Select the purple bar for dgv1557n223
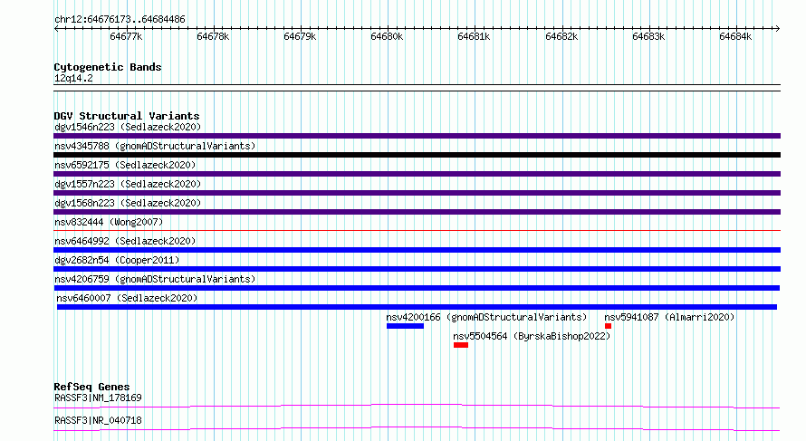Viewport: 806px width, 441px height. point(417,193)
